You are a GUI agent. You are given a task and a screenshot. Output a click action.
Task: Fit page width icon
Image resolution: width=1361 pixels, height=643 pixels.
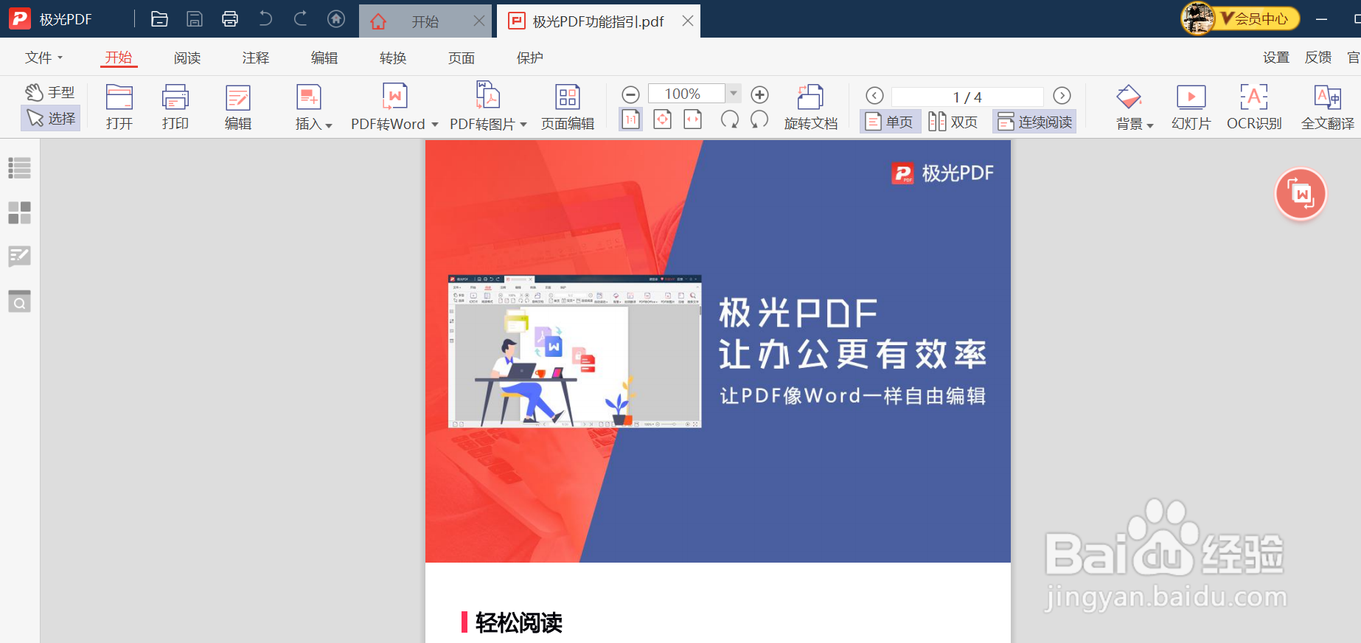(693, 119)
